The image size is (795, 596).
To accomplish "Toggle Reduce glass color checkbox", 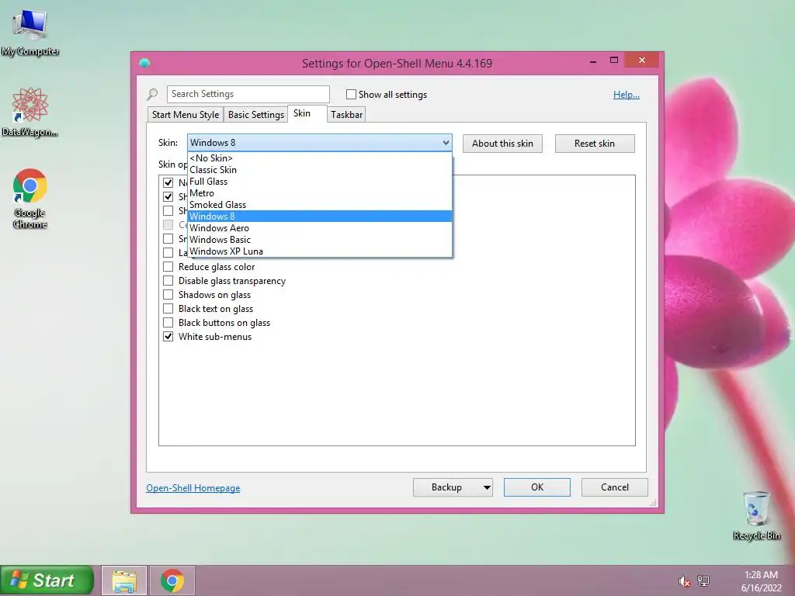I will coord(168,267).
